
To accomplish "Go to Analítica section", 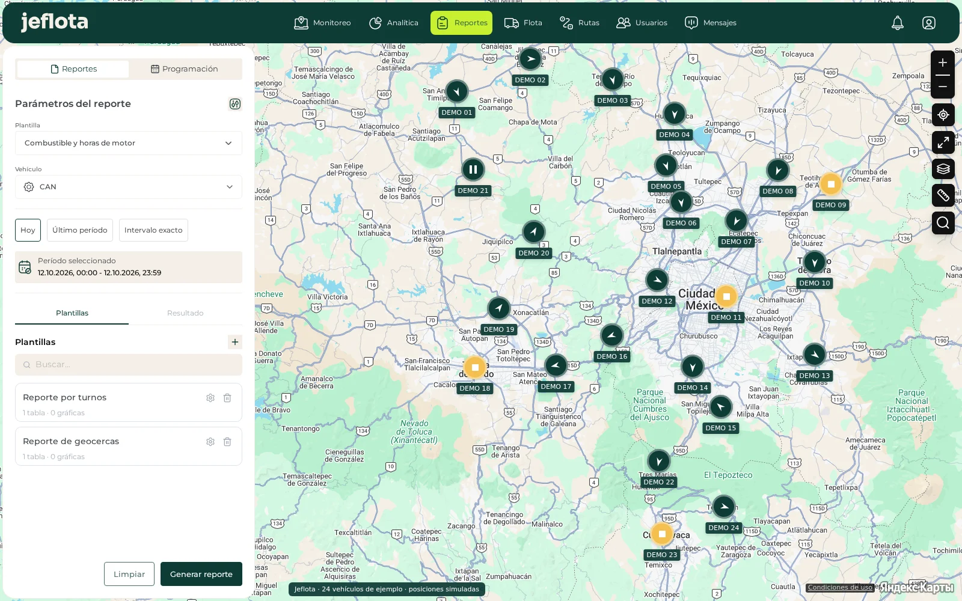I will click(x=394, y=23).
